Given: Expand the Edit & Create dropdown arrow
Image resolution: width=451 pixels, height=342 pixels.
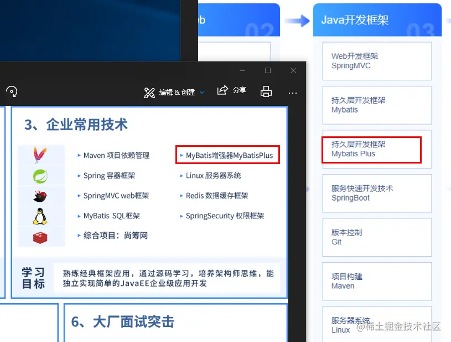Looking at the screenshot, I should pos(202,93).
